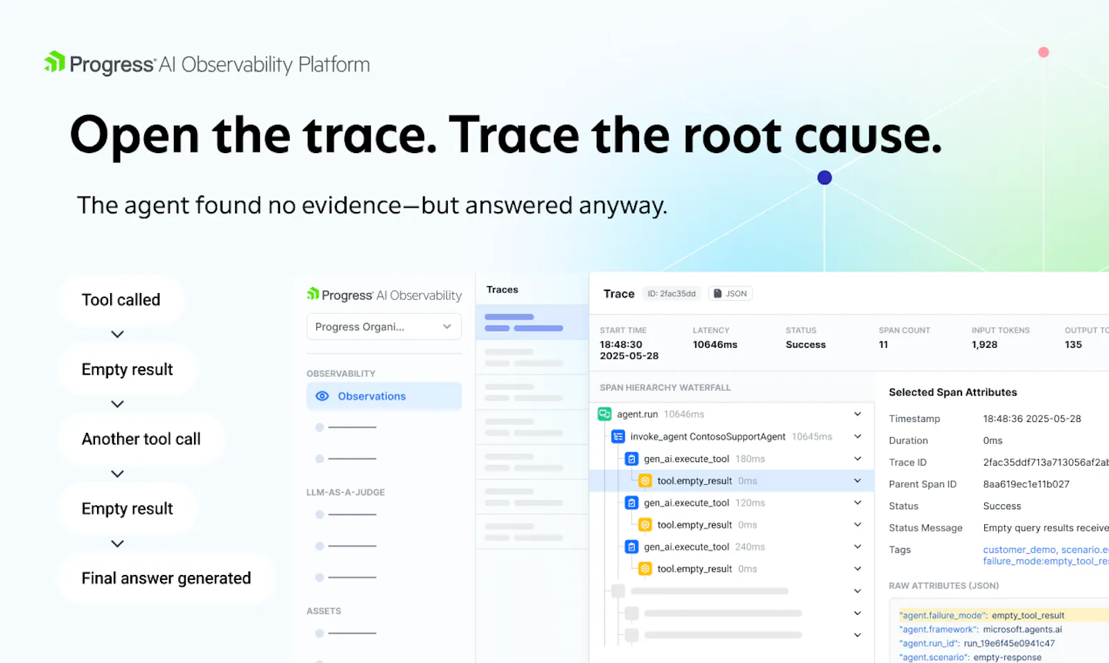Toggle the invoke_agent ContosoSupportAgent row chevron
Viewport: 1109px width, 663px height.
[857, 436]
